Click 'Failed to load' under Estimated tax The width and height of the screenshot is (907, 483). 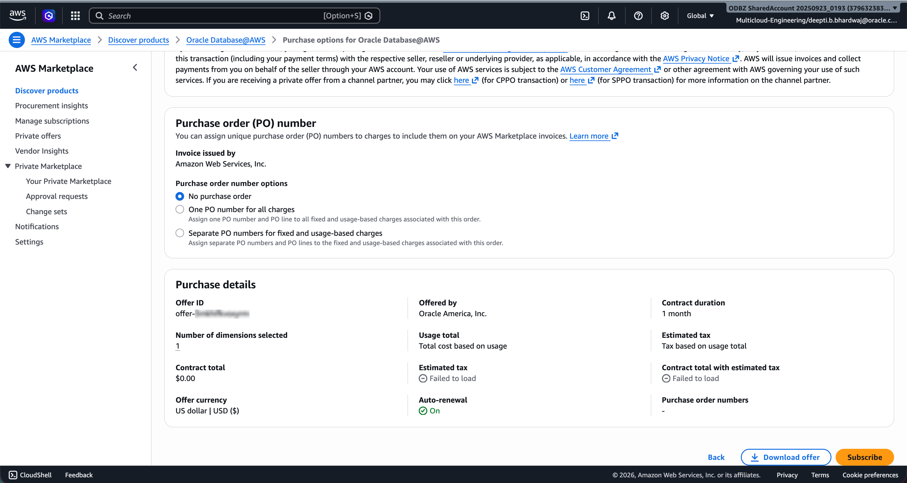click(447, 378)
